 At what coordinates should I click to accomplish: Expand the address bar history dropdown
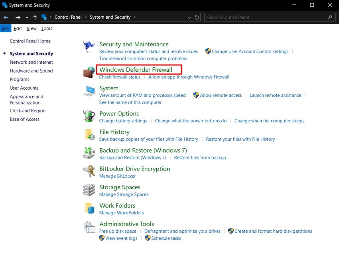click(x=189, y=17)
